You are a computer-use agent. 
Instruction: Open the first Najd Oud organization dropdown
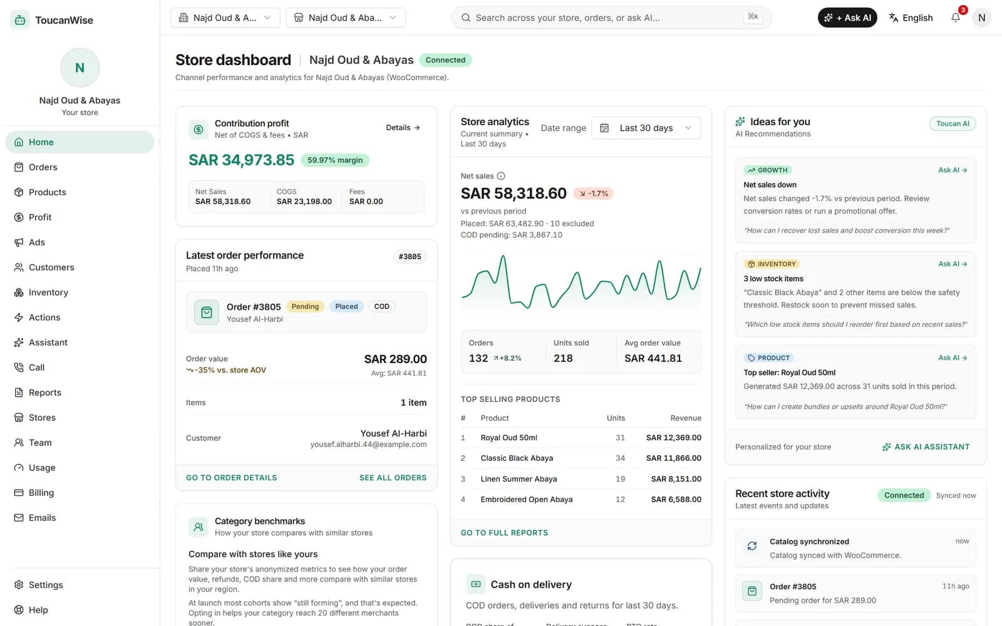pos(225,18)
